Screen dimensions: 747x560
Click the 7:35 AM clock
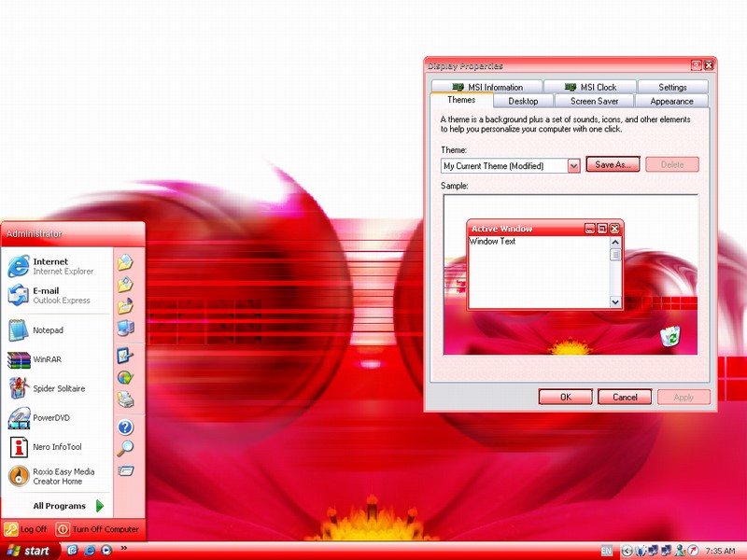[720, 551]
